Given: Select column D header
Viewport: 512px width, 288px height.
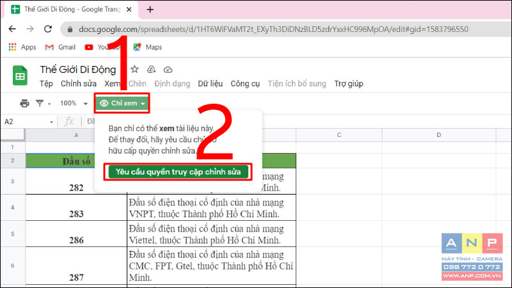Looking at the screenshot, I should [x=439, y=135].
